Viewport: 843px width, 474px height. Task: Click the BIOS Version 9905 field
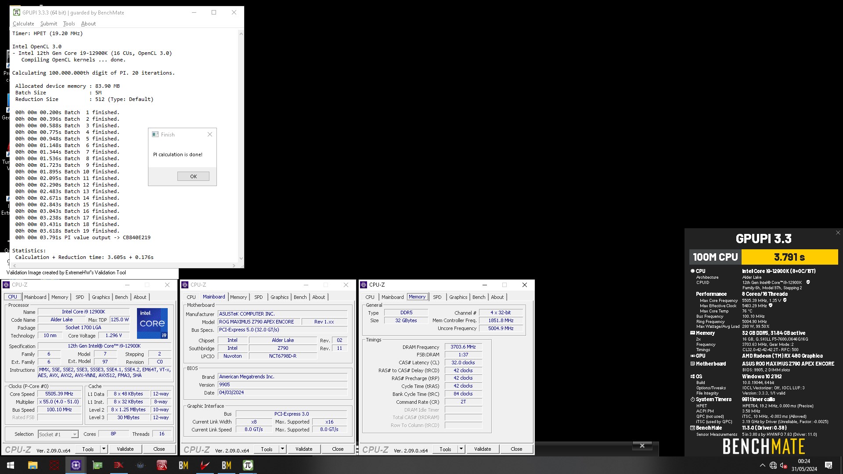pyautogui.click(x=283, y=384)
